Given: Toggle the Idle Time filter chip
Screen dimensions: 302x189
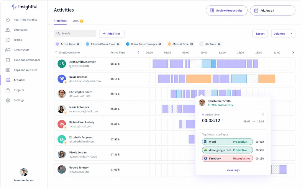Looking at the screenshot, I should tap(210, 44).
